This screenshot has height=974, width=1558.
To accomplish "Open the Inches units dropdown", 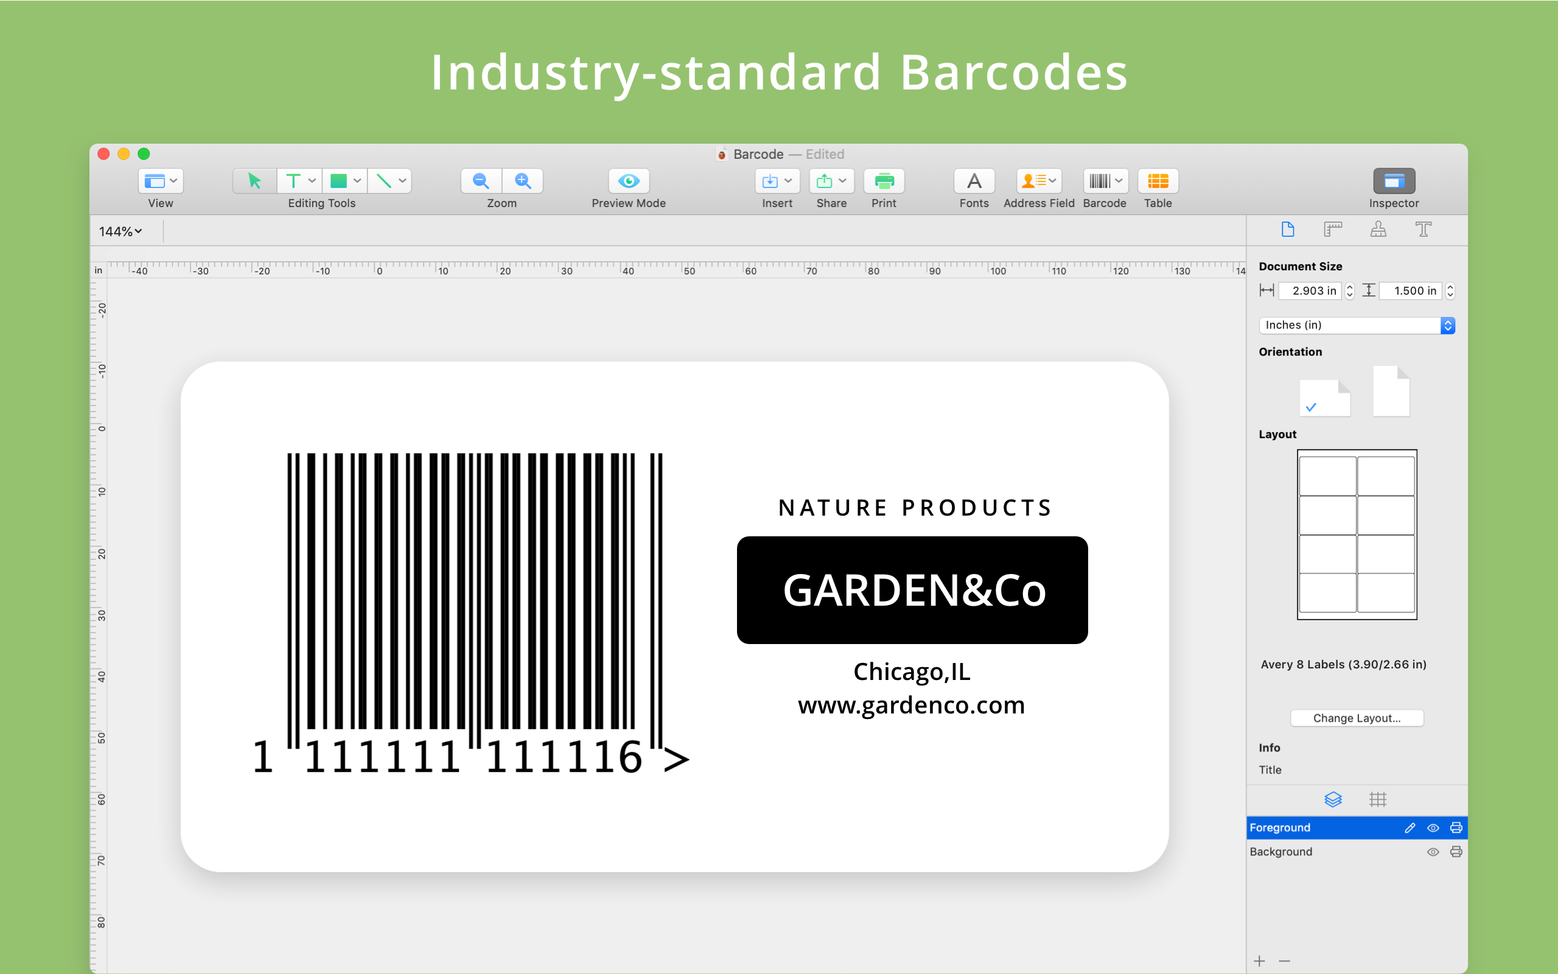I will tap(1447, 325).
